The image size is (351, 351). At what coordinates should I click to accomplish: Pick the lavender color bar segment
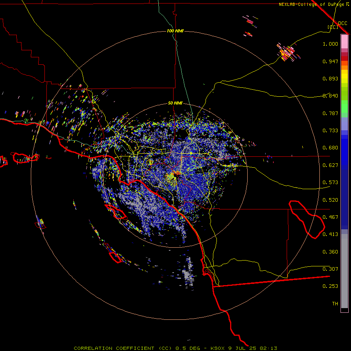pos(344,124)
